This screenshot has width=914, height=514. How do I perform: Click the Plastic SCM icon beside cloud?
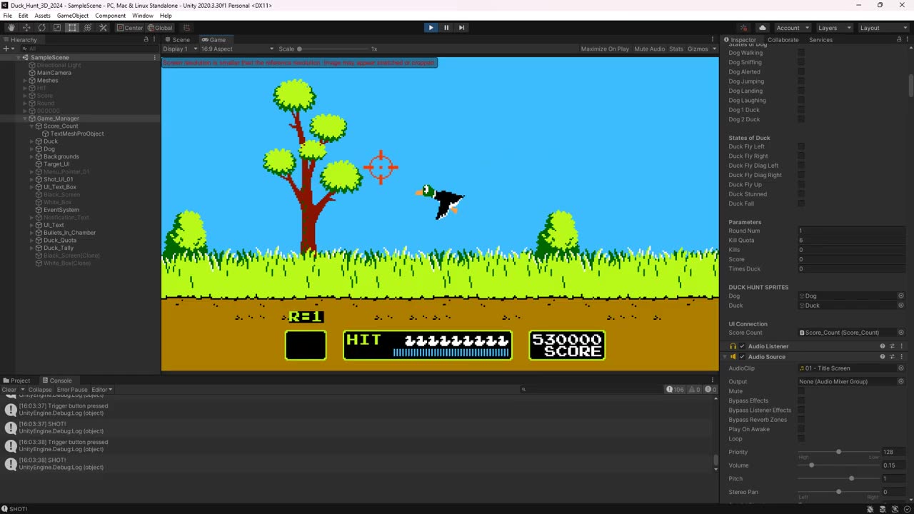click(743, 28)
